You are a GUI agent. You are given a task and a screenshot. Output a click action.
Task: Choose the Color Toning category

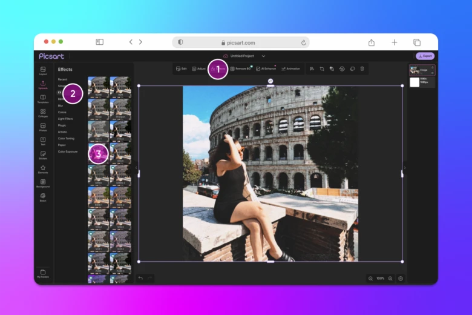67,138
